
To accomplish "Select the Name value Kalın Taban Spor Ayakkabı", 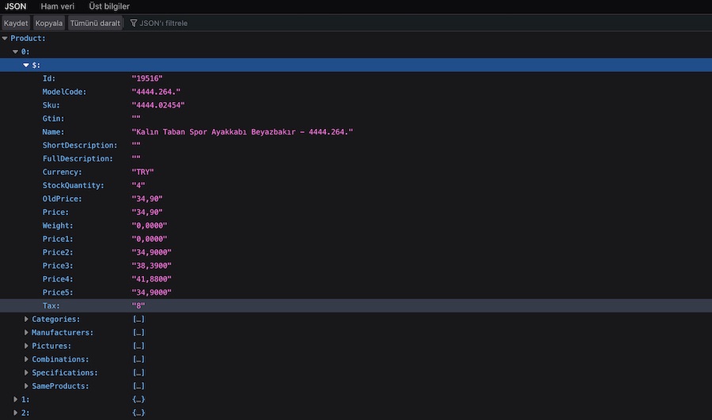I will pos(243,132).
